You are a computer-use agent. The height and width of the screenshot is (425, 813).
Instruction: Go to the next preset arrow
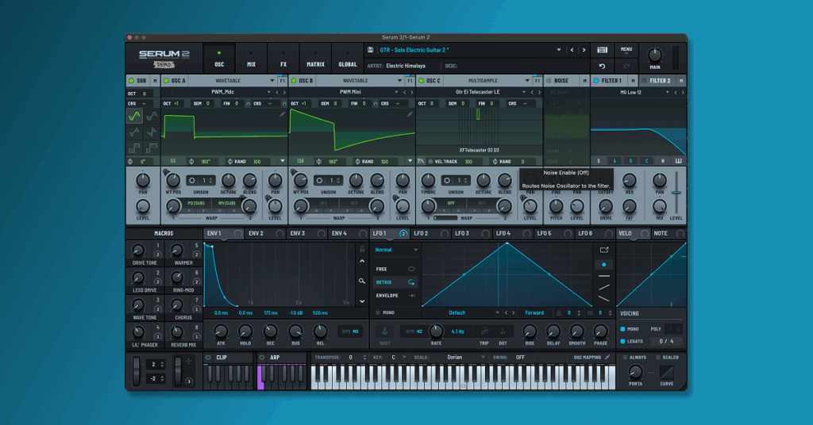pyautogui.click(x=584, y=50)
